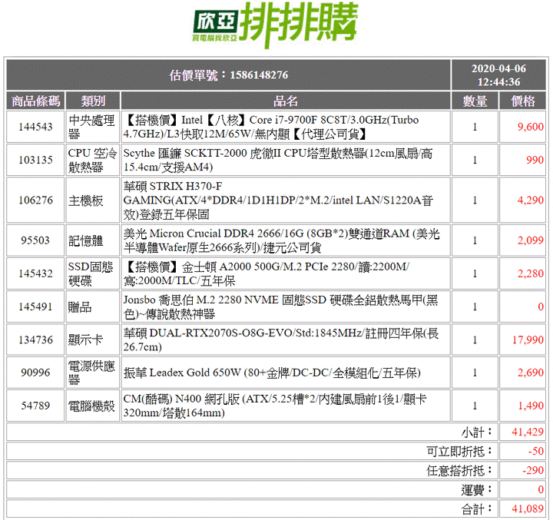Click quantity 1 in the 電腦機殼 row
The image size is (553, 520).
click(475, 406)
